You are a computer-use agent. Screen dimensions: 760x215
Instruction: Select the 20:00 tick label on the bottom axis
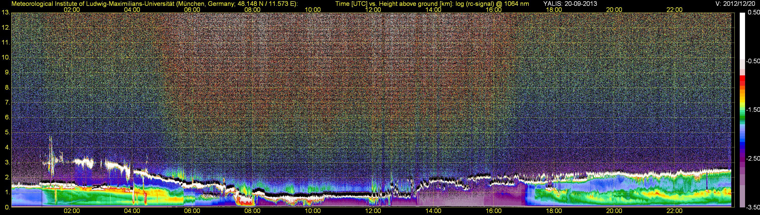point(614,211)
